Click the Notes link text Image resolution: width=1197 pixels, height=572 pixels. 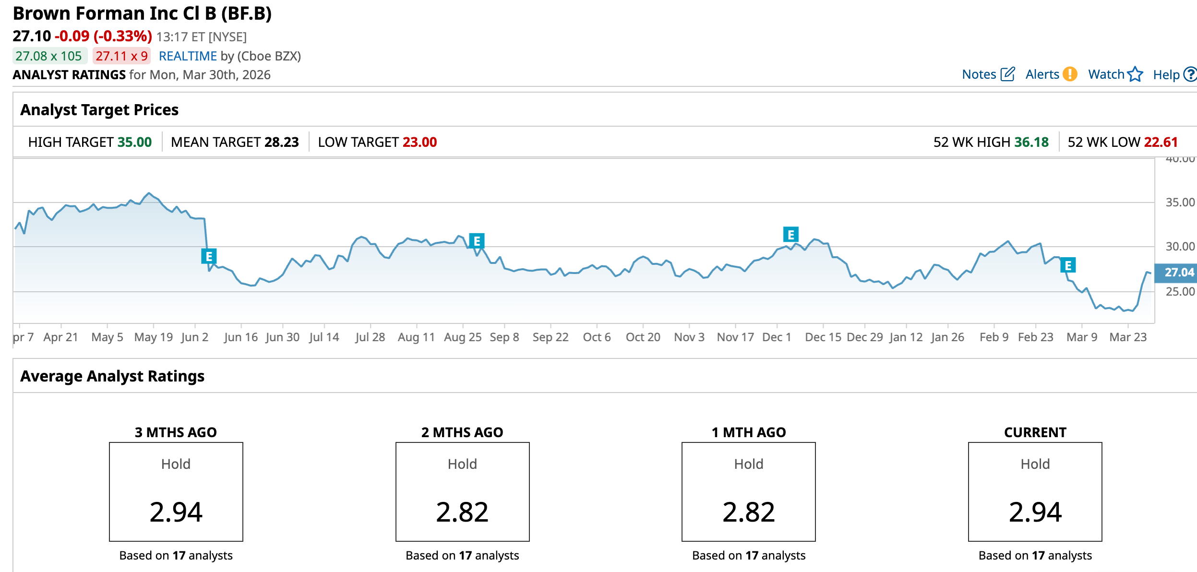pos(979,74)
